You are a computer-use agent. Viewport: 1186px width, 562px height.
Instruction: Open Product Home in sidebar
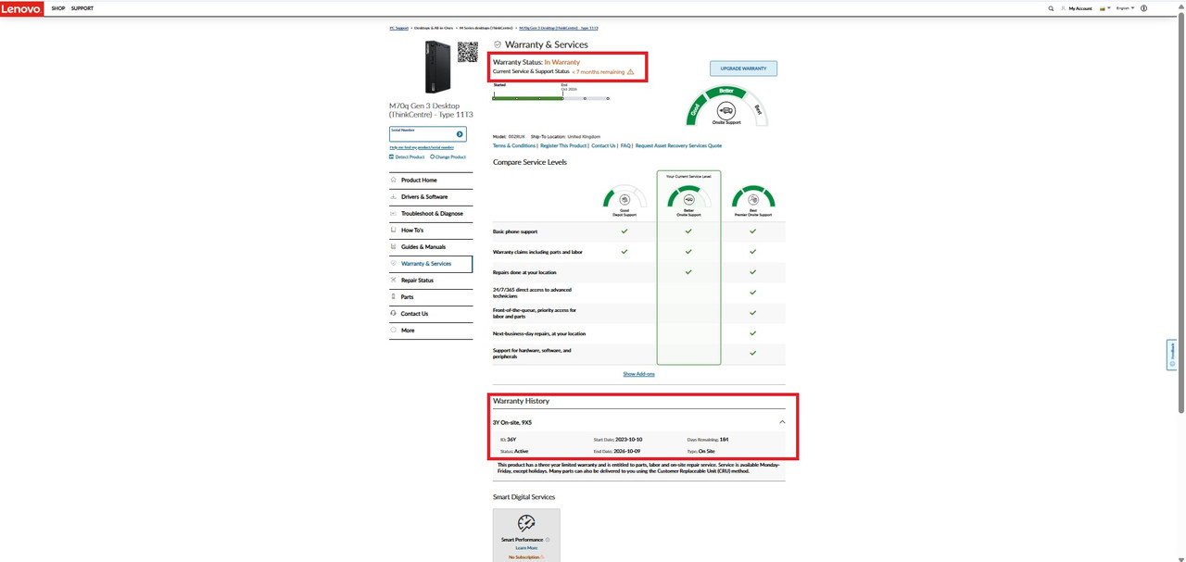(x=431, y=181)
